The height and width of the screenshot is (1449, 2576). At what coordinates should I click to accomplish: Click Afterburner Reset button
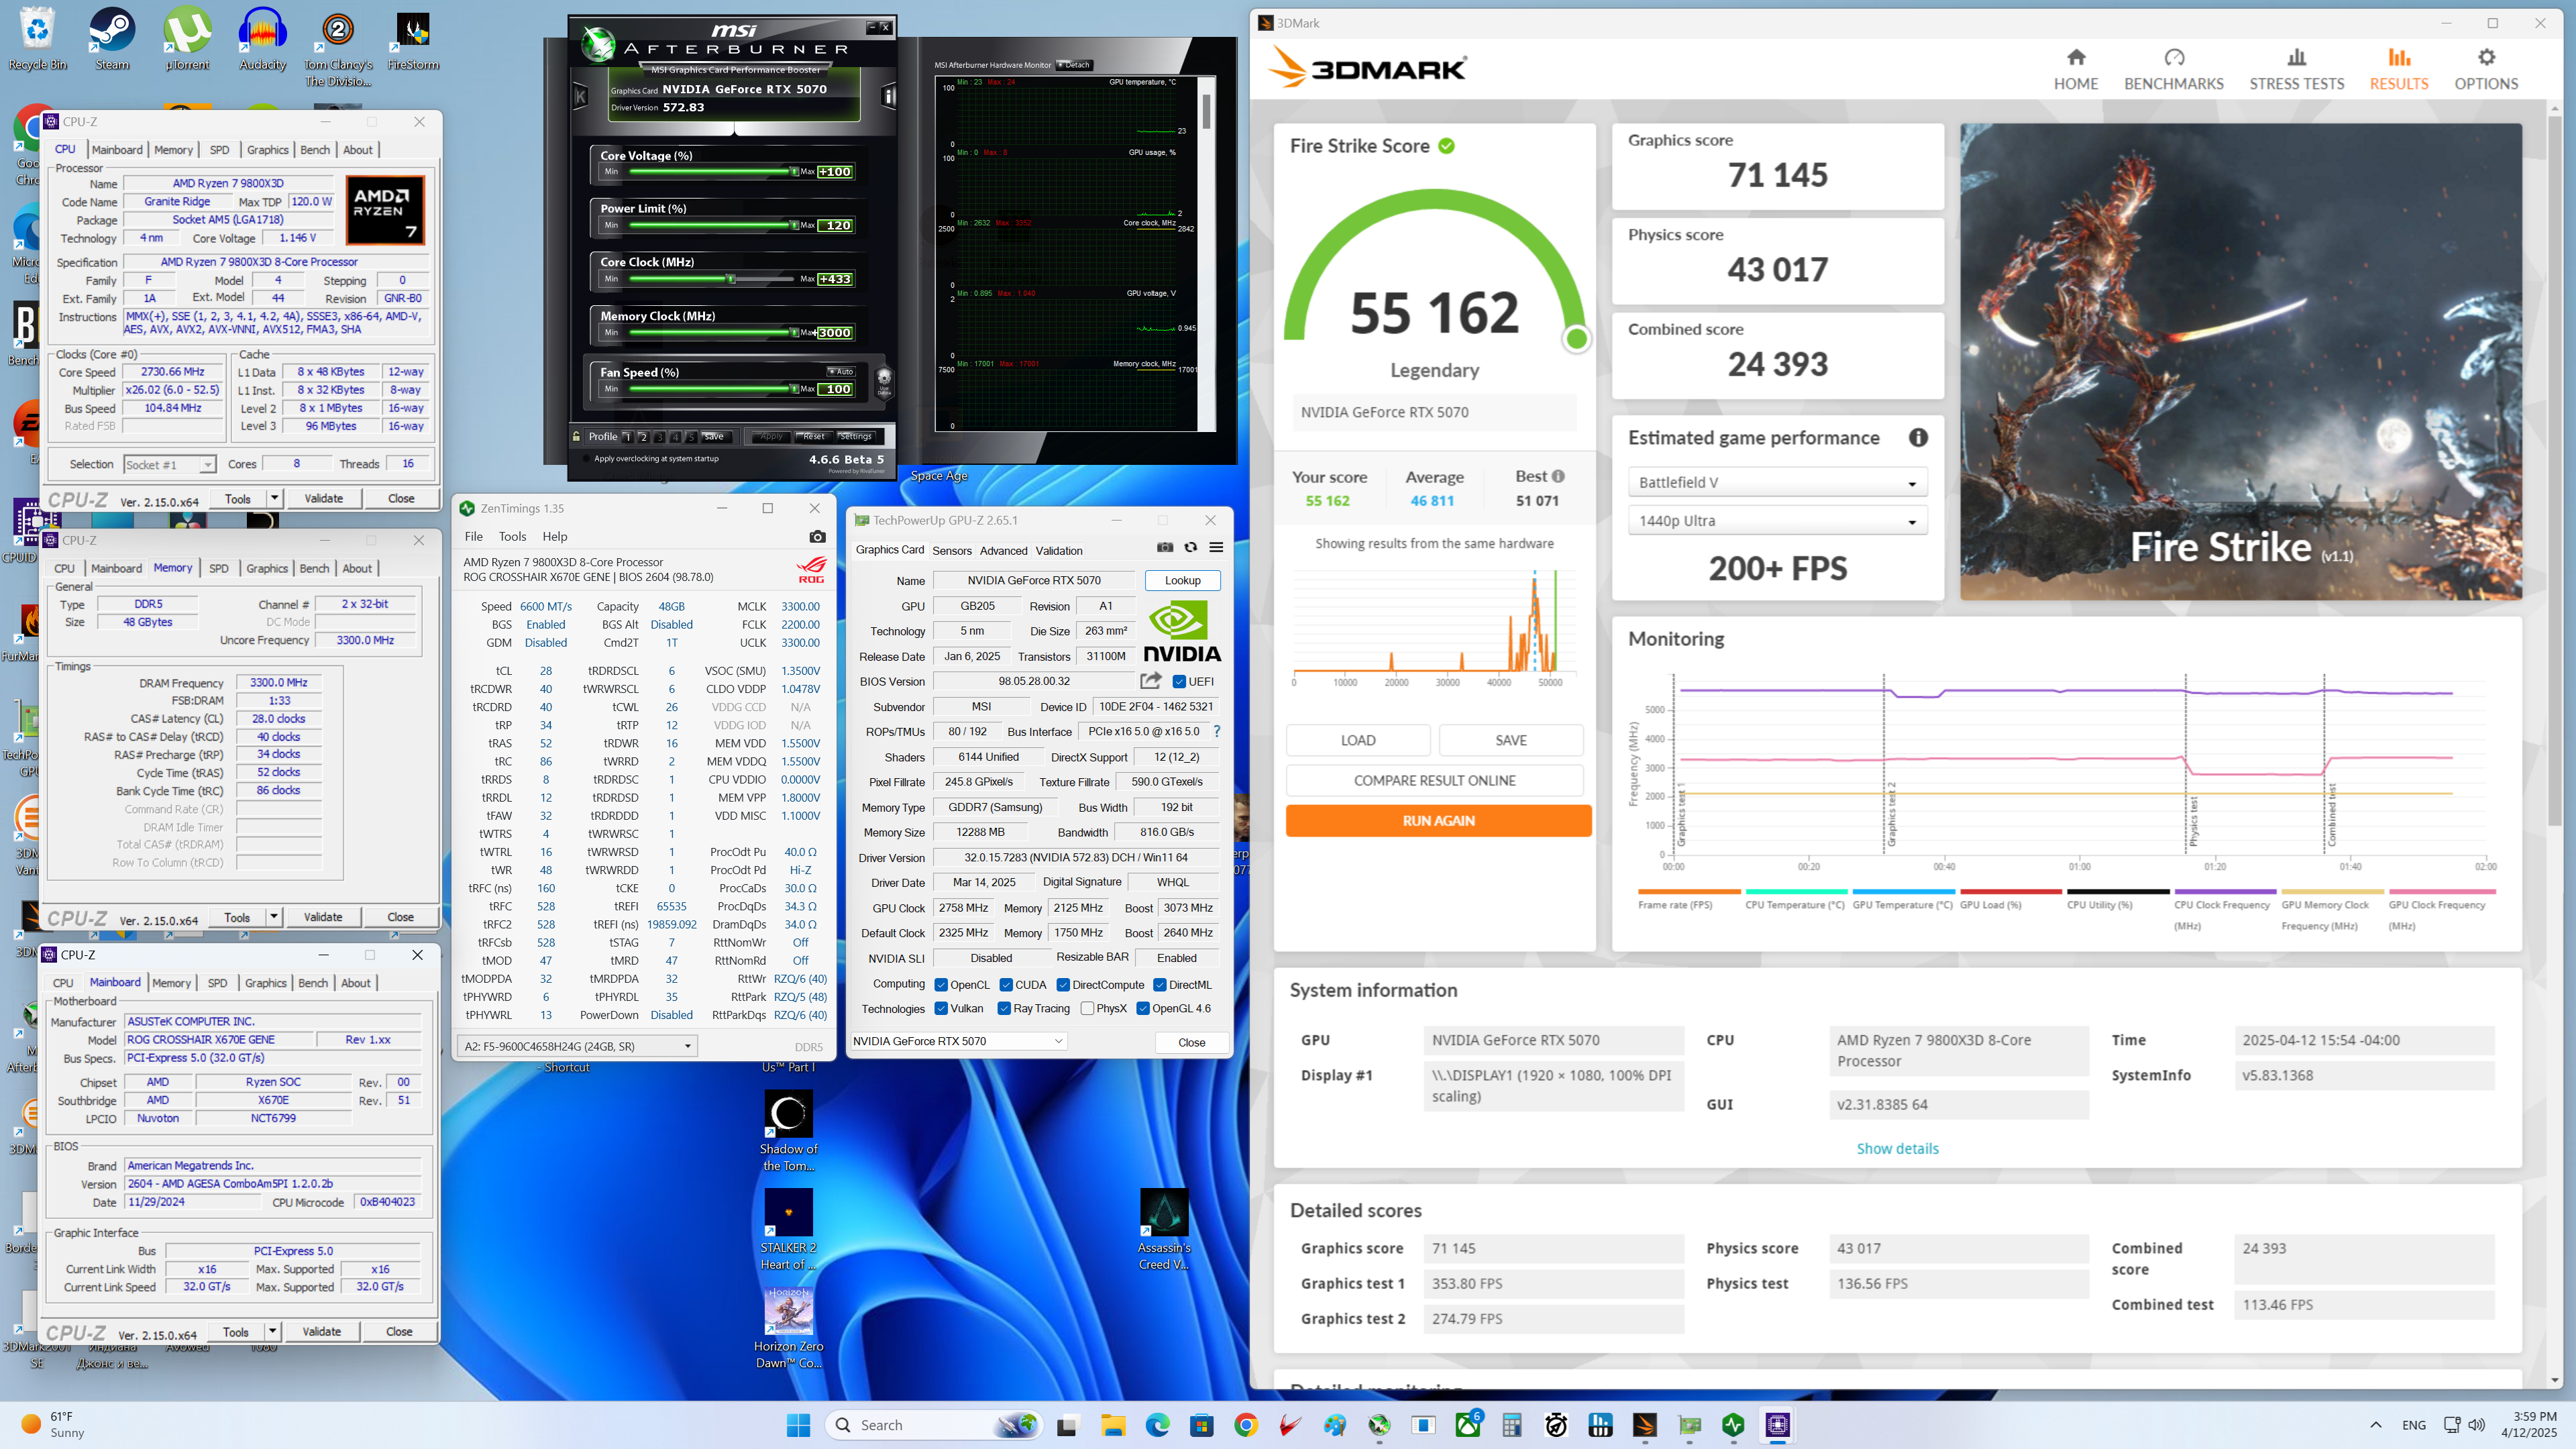tap(813, 436)
